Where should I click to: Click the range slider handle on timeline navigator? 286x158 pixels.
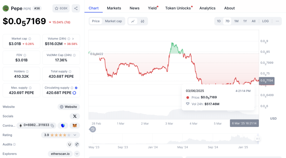coord(258,139)
